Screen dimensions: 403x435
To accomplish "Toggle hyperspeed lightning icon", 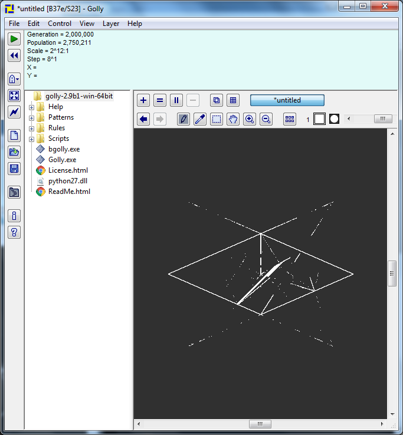I will (x=14, y=112).
